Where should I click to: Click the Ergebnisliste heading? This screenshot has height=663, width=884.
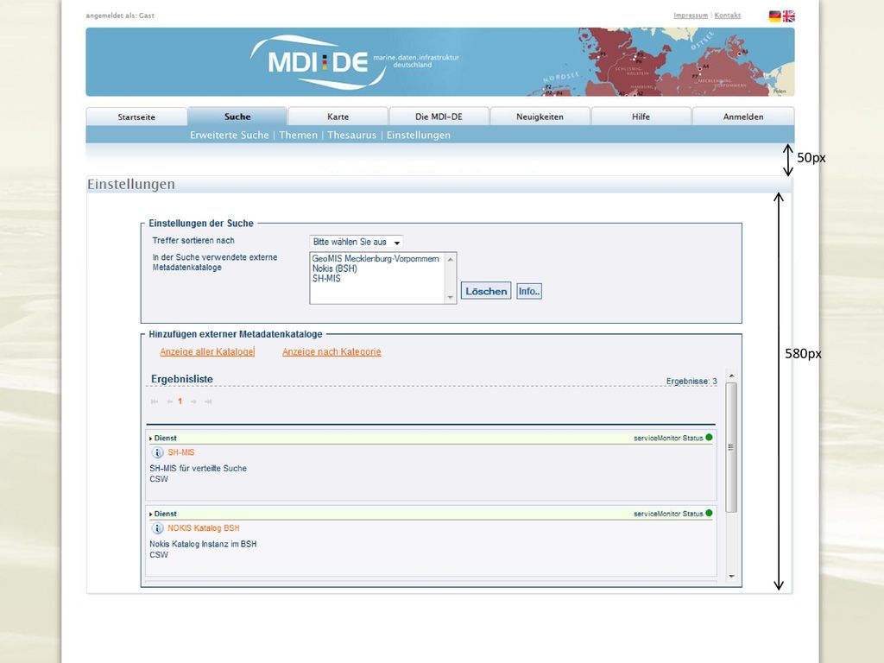182,379
